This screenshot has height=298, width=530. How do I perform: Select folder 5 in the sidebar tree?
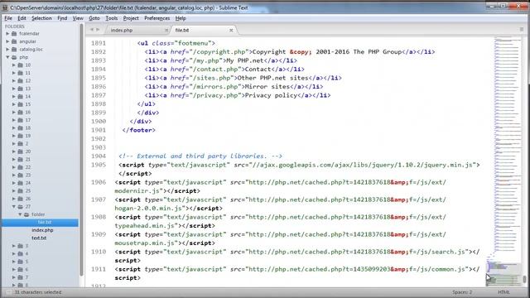tap(26, 262)
